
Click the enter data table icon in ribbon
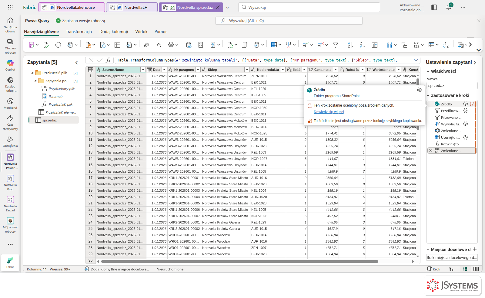[117, 45]
